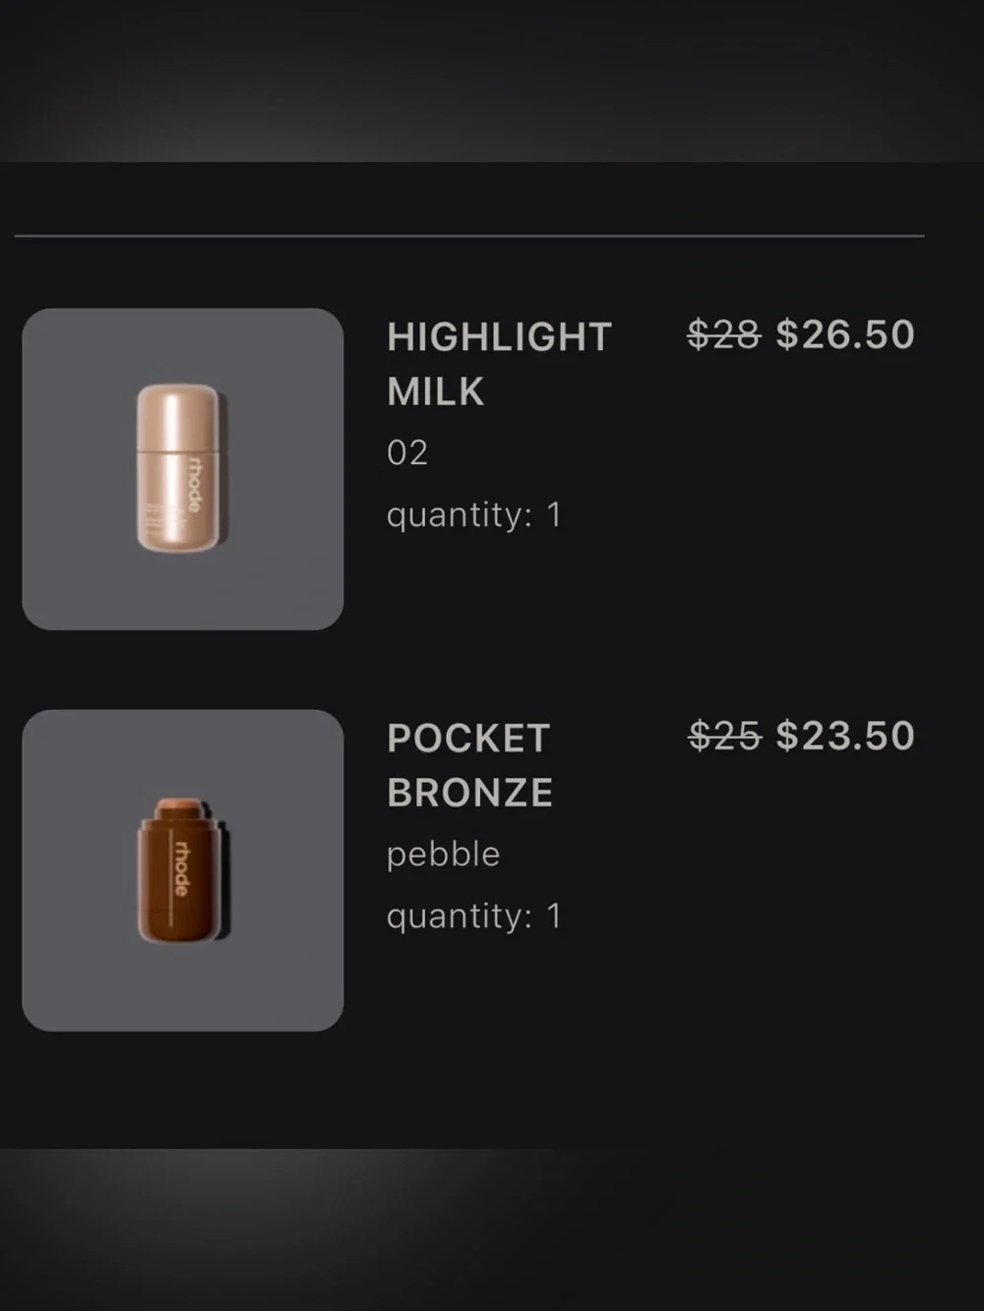This screenshot has width=984, height=1311.
Task: Click the POCKET BRONZE product title
Action: [x=469, y=765]
